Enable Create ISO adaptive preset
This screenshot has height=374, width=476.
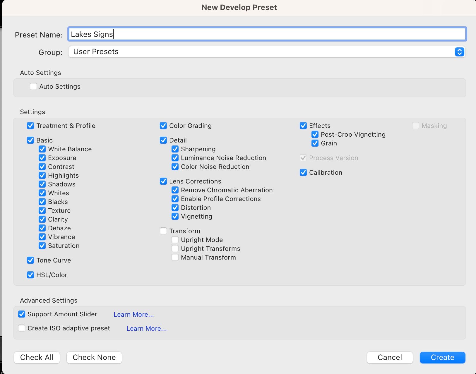pos(22,328)
